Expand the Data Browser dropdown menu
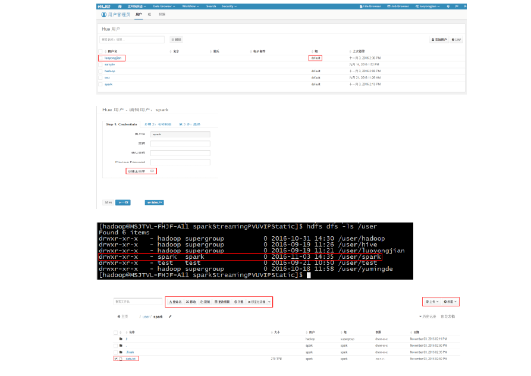 point(164,7)
